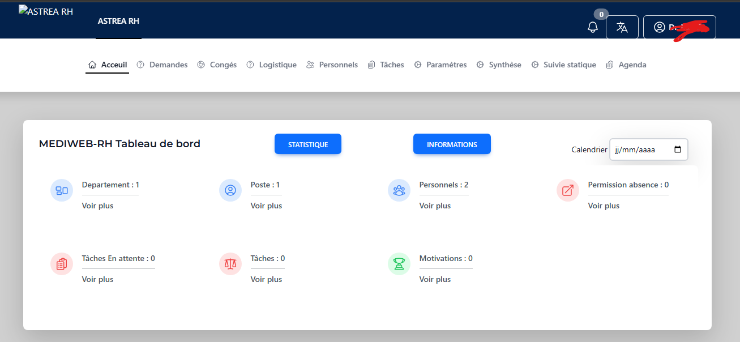740x342 pixels.
Task: Open the Agenda menu item
Action: (626, 65)
